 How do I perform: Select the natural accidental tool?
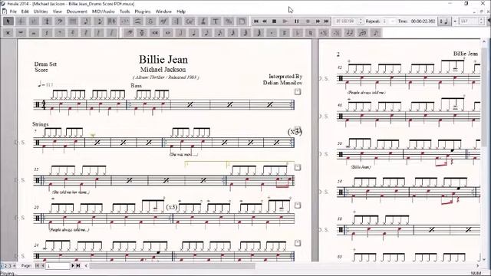coord(310,32)
